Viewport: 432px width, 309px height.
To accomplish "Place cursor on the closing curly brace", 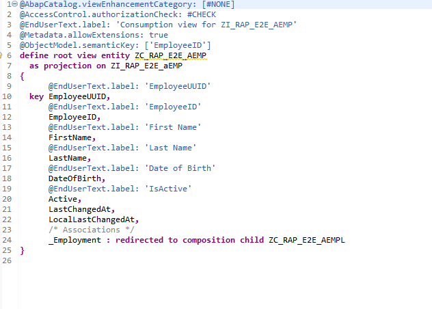I will pyautogui.click(x=23, y=251).
